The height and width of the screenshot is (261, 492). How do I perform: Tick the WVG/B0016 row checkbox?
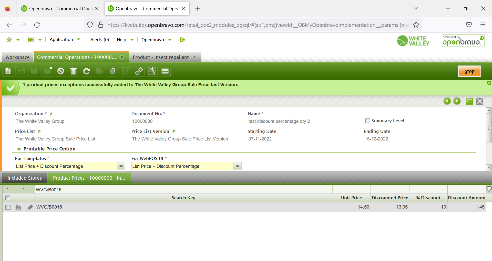(x=8, y=207)
